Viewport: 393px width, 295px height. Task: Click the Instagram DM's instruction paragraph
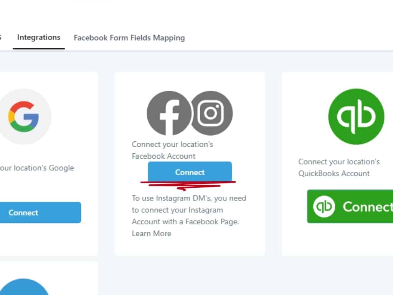click(x=189, y=210)
